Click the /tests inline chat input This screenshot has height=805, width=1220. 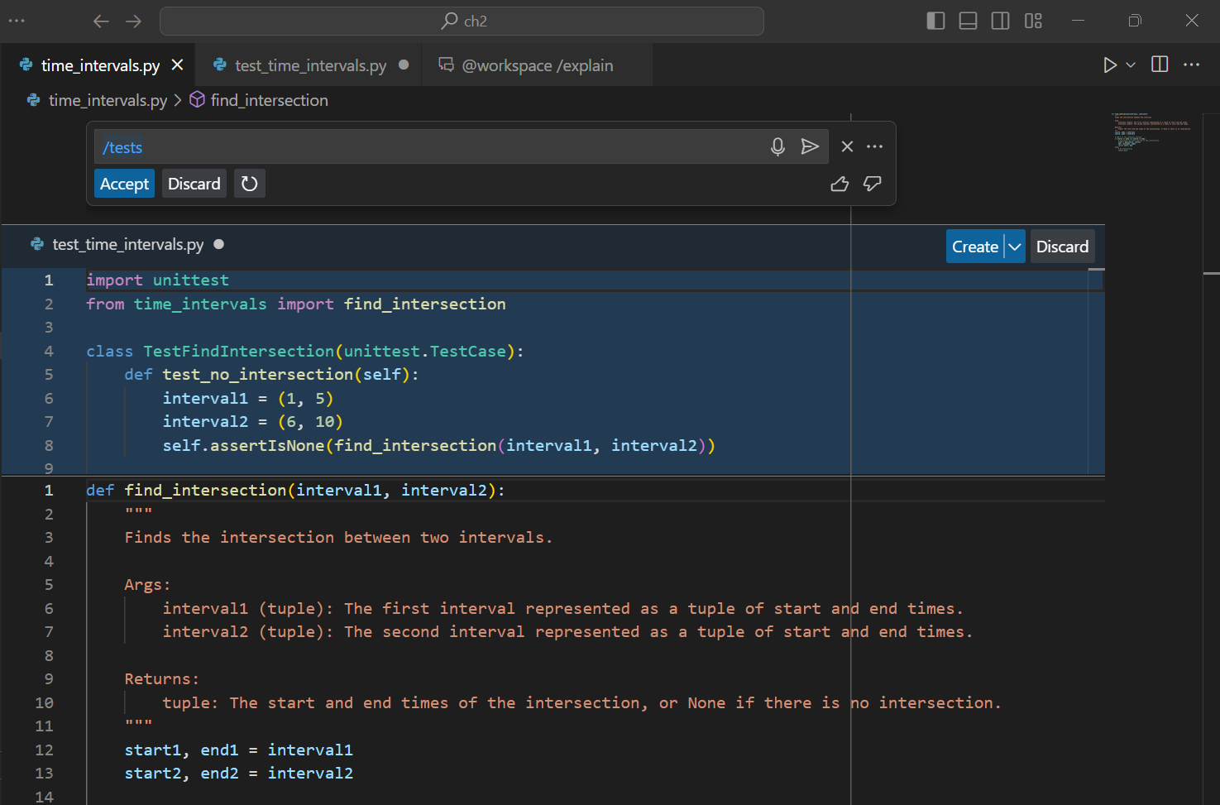[430, 147]
